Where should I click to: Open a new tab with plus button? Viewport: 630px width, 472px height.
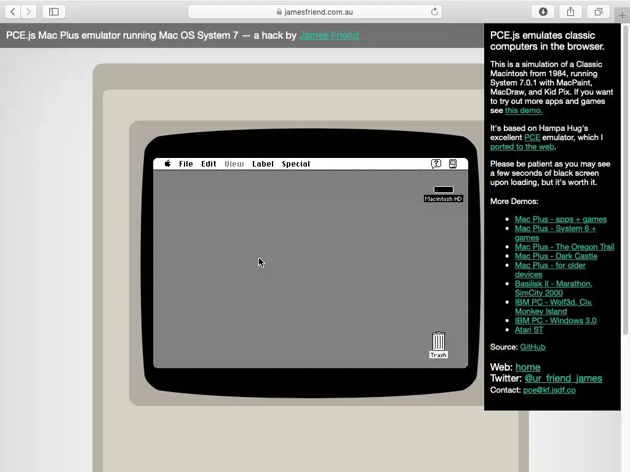tap(622, 15)
